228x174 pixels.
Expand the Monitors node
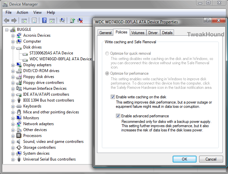[x=13, y=118]
